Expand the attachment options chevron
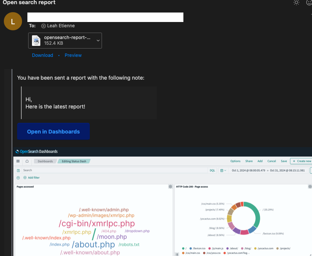 pyautogui.click(x=98, y=41)
